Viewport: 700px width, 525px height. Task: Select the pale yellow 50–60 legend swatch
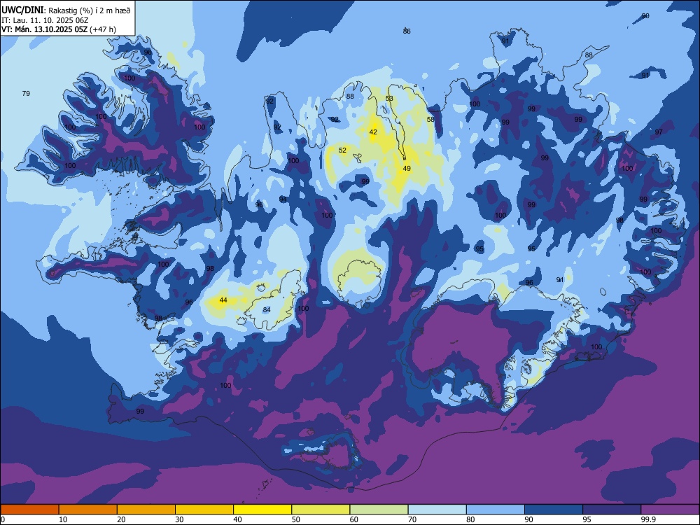pos(321,510)
